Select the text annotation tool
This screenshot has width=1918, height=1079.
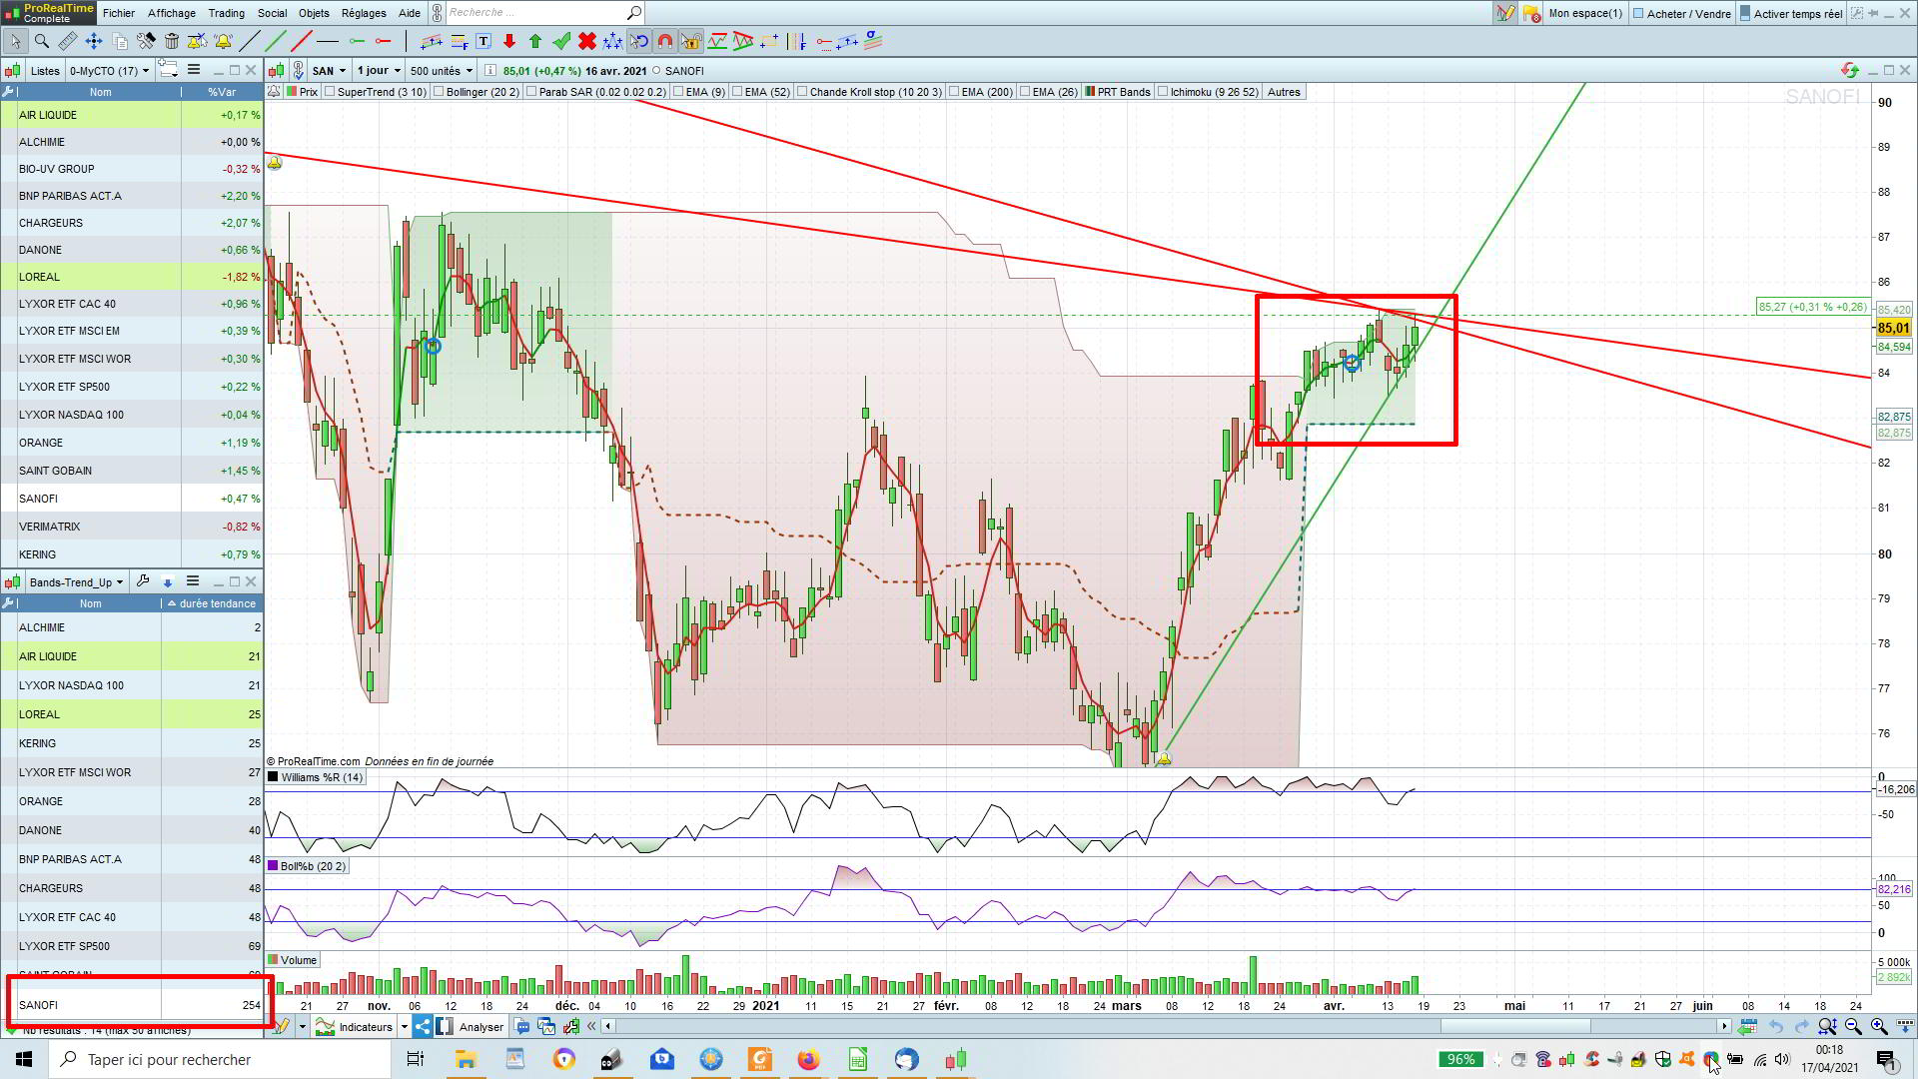[x=483, y=41]
